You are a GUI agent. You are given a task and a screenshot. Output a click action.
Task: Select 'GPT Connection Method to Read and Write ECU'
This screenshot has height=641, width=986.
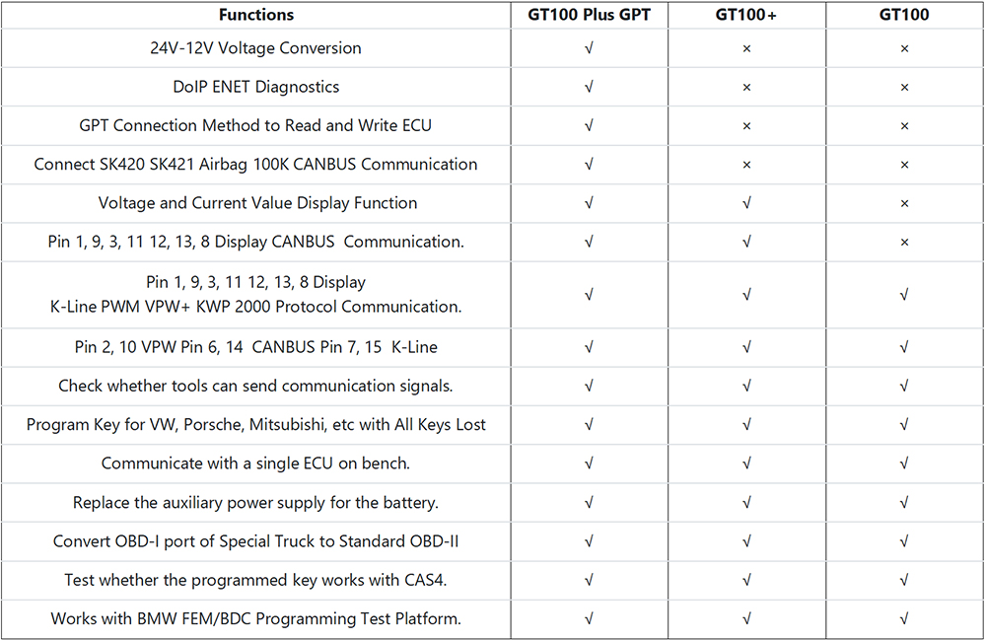tap(255, 126)
